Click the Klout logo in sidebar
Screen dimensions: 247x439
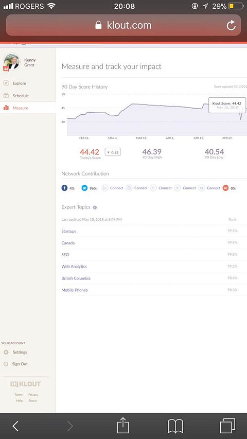click(26, 384)
